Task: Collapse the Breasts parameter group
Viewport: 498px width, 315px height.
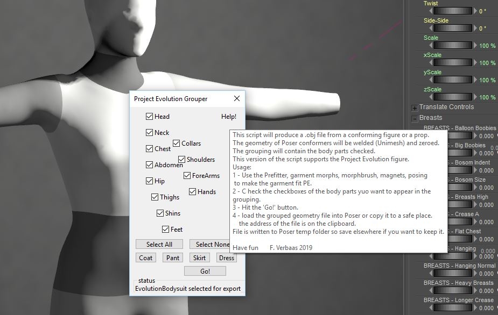Action: [415, 119]
